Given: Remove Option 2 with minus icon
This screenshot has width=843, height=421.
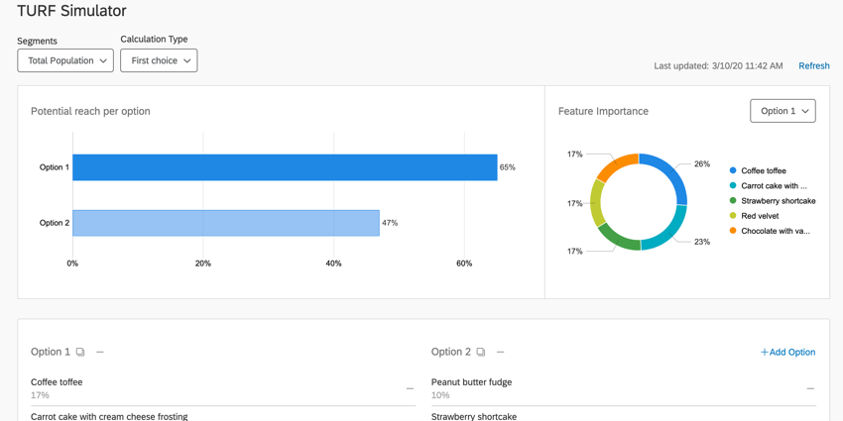Looking at the screenshot, I should 501,352.
